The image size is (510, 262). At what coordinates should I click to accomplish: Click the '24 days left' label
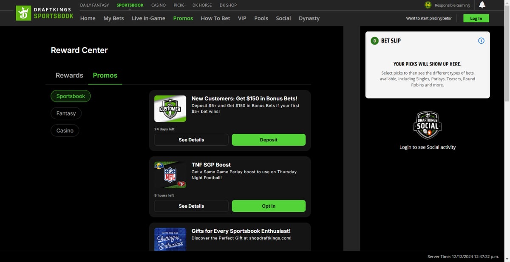164,129
